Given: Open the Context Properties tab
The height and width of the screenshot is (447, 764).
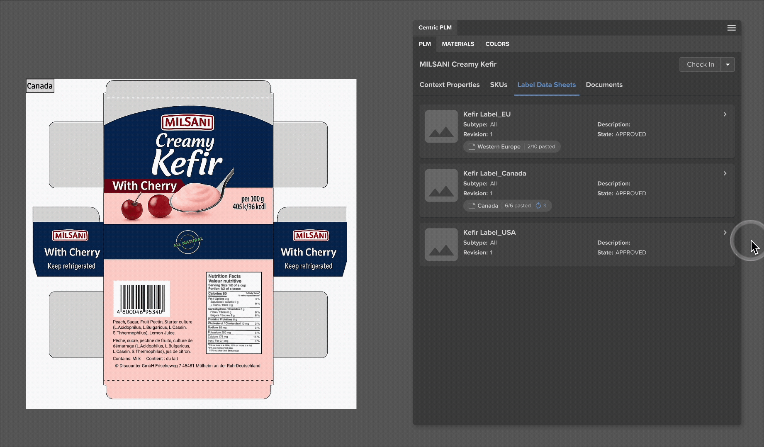Looking at the screenshot, I should (449, 85).
